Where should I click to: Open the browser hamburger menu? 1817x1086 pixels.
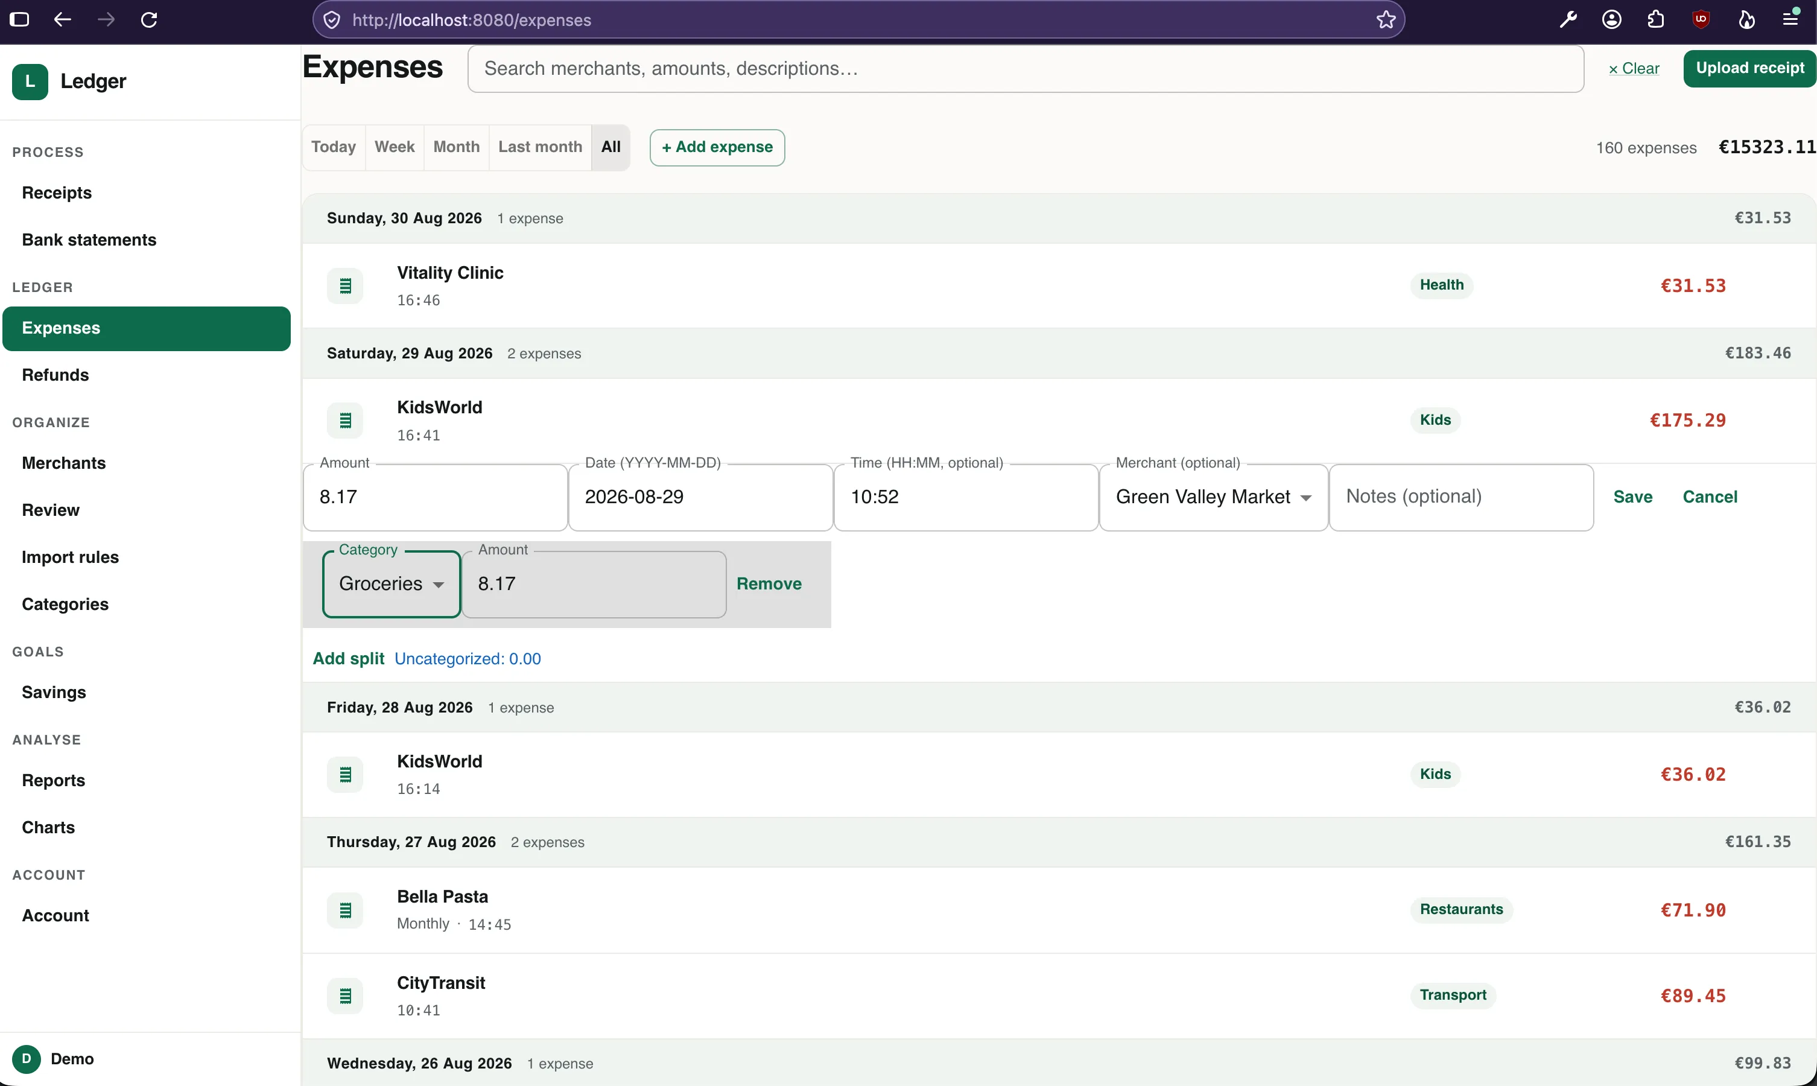point(1790,20)
